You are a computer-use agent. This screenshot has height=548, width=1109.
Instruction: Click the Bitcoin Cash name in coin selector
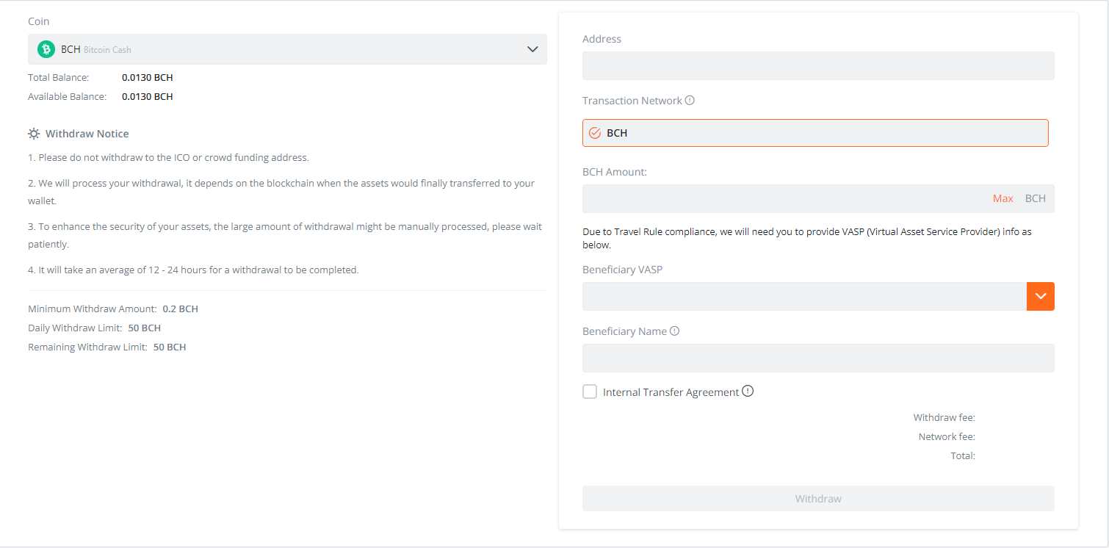coord(107,50)
